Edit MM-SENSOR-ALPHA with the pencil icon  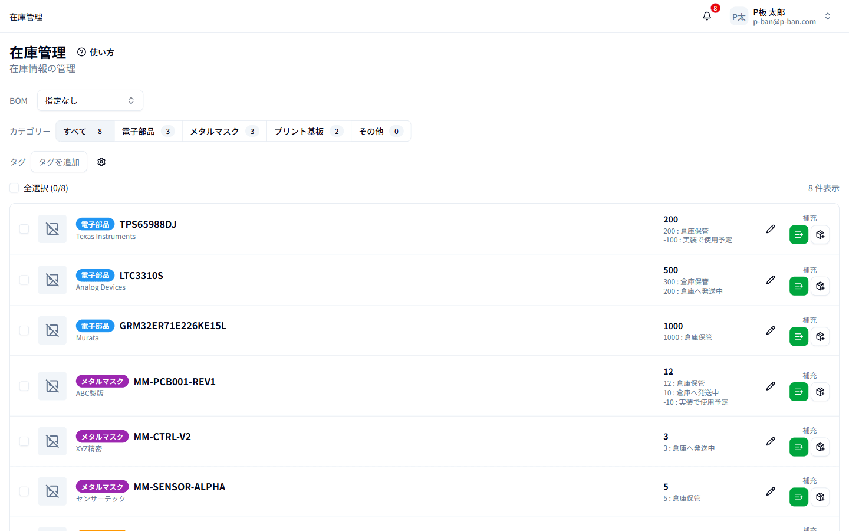[771, 491]
